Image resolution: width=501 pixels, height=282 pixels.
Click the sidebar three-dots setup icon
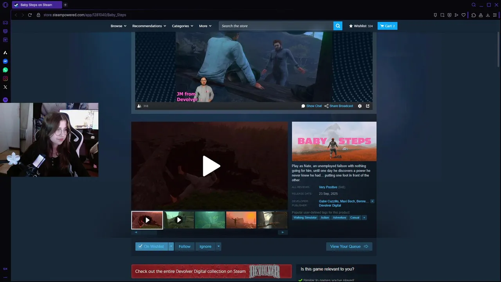coord(5,277)
